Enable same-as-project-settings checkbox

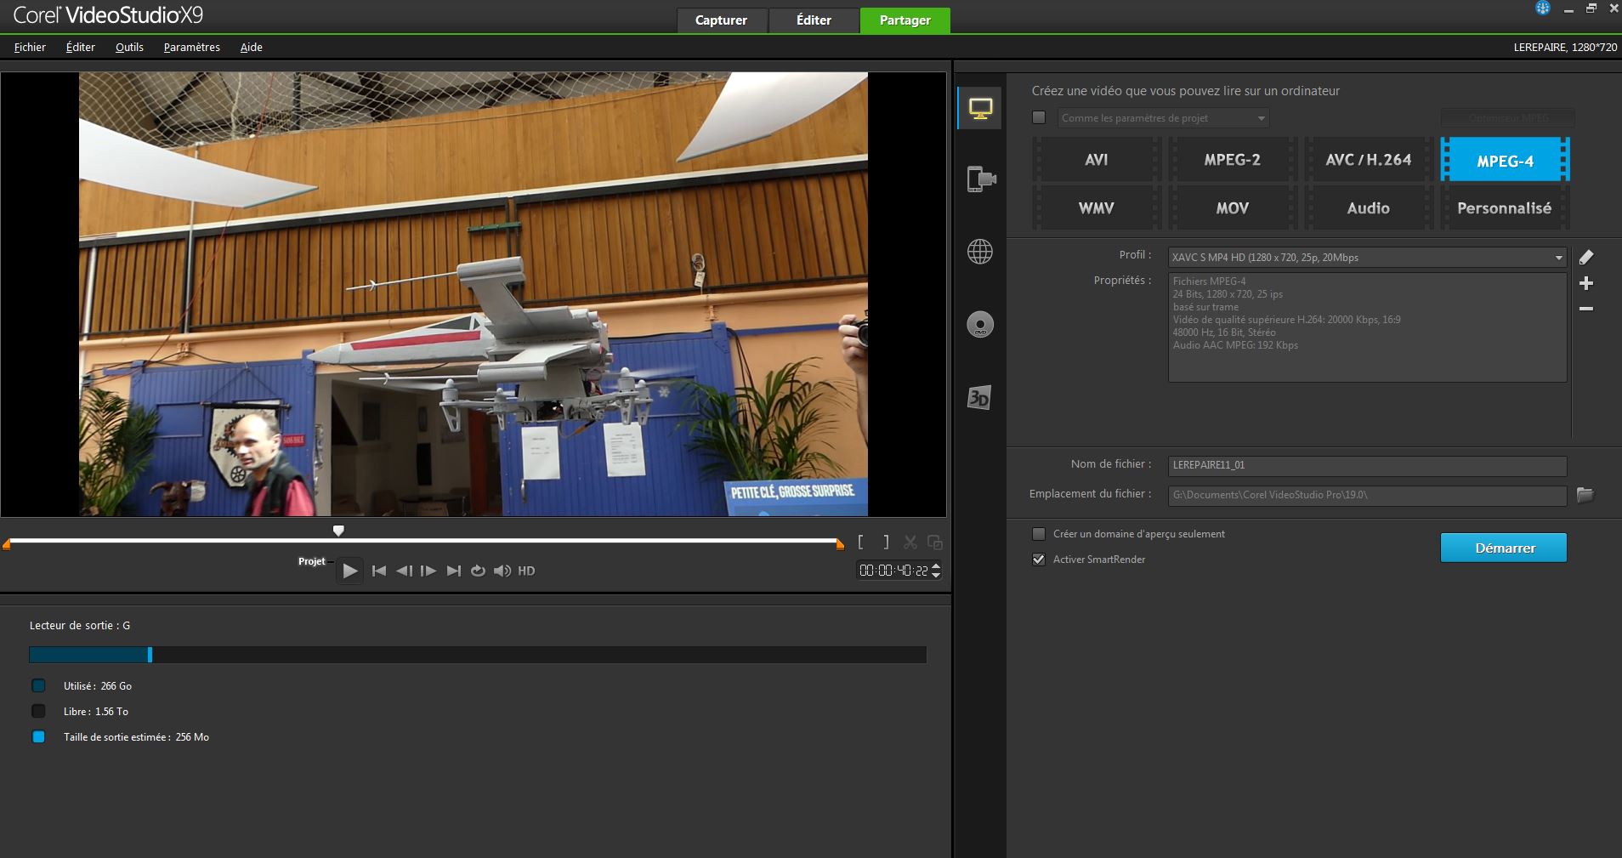[x=1039, y=117]
